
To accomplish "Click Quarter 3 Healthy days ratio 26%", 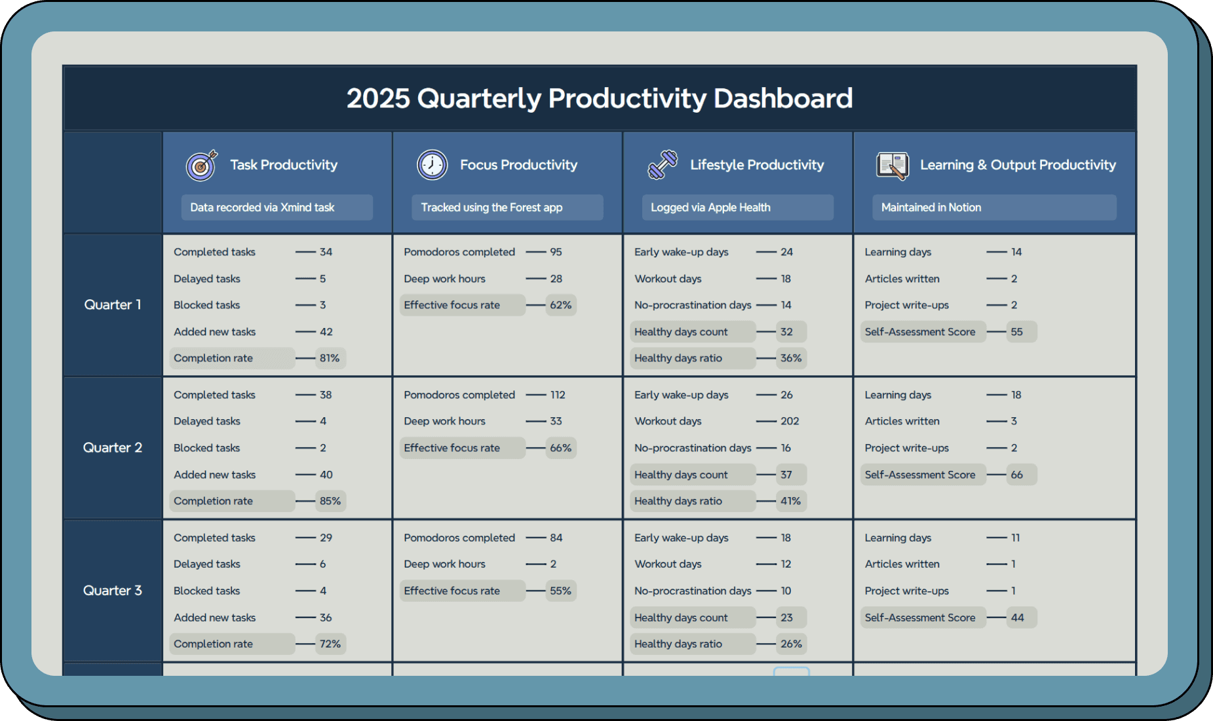I will tap(791, 644).
